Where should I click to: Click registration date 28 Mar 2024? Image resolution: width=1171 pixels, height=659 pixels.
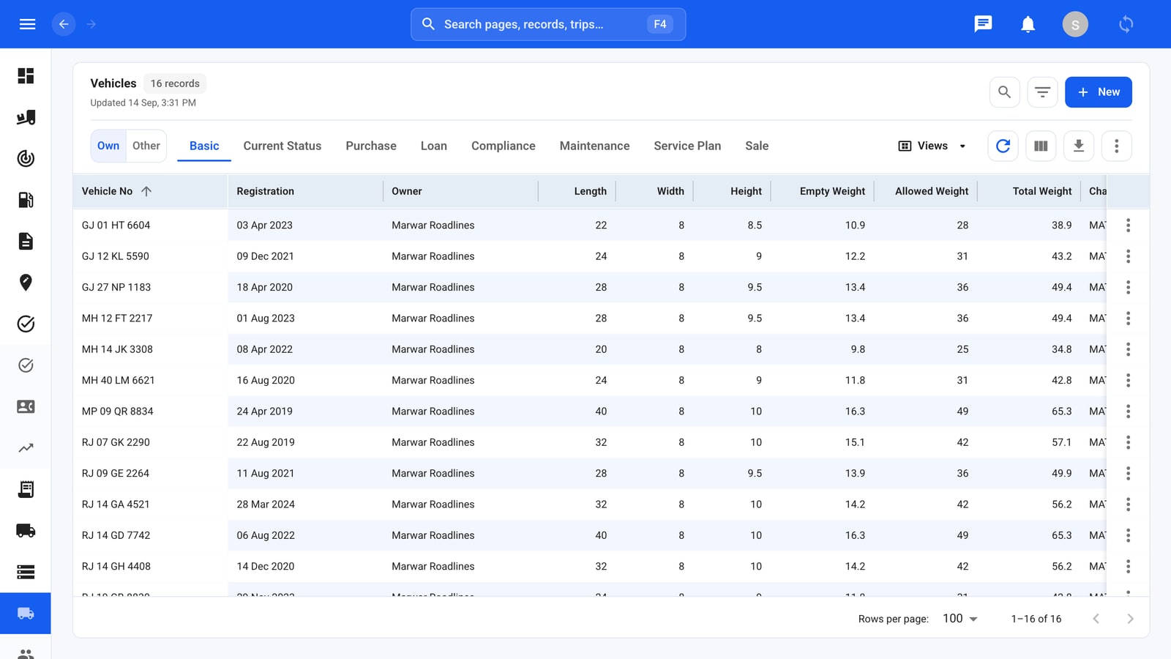266,505
